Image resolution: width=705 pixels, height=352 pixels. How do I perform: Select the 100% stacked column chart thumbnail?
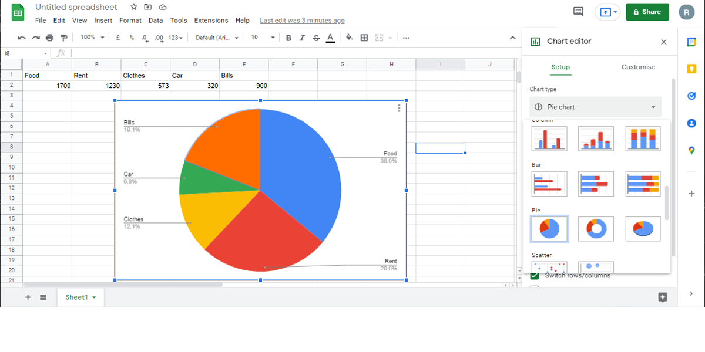[643, 138]
